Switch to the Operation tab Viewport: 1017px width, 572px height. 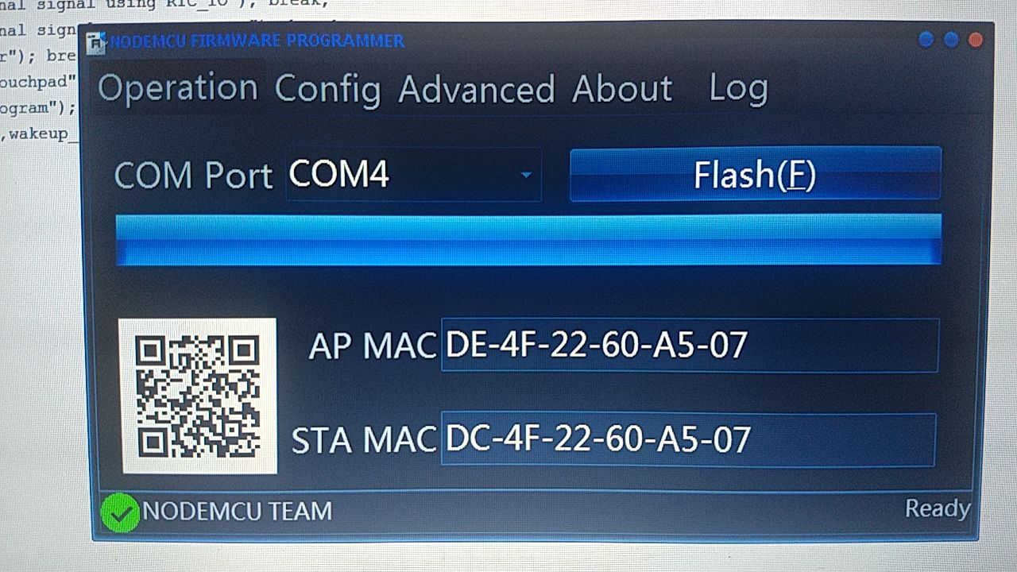coord(178,87)
